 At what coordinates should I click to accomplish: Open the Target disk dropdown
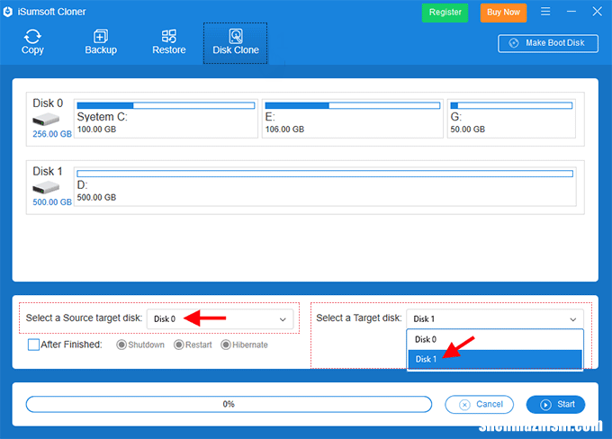pyautogui.click(x=495, y=319)
